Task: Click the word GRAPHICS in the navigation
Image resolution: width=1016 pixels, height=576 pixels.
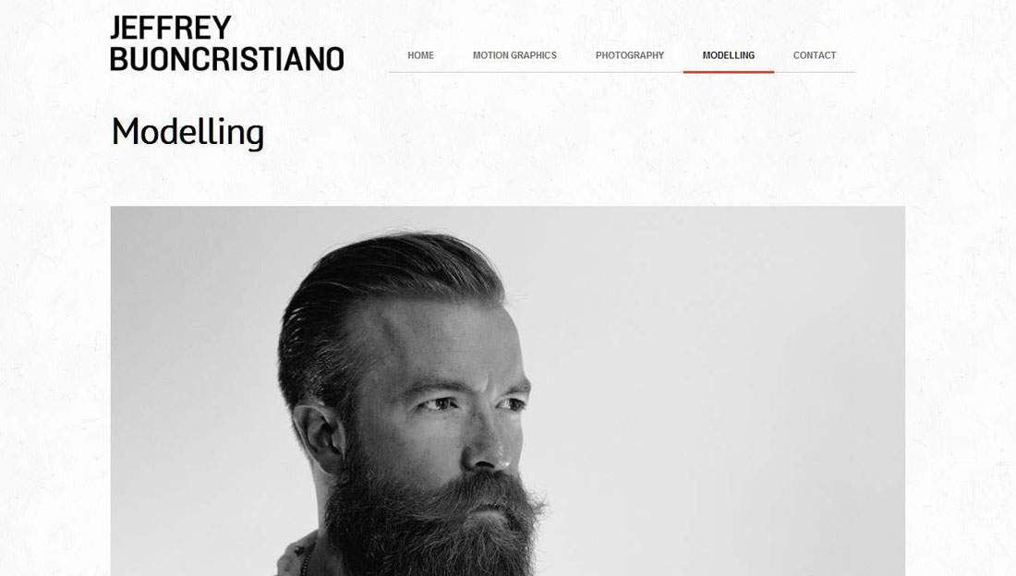Action: click(535, 55)
